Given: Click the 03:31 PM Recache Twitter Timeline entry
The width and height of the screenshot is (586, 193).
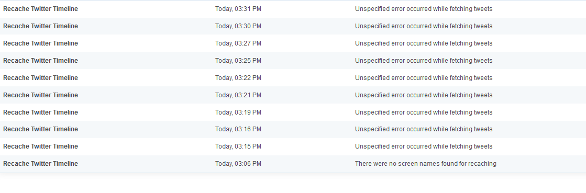Looking at the screenshot, I should coord(40,9).
